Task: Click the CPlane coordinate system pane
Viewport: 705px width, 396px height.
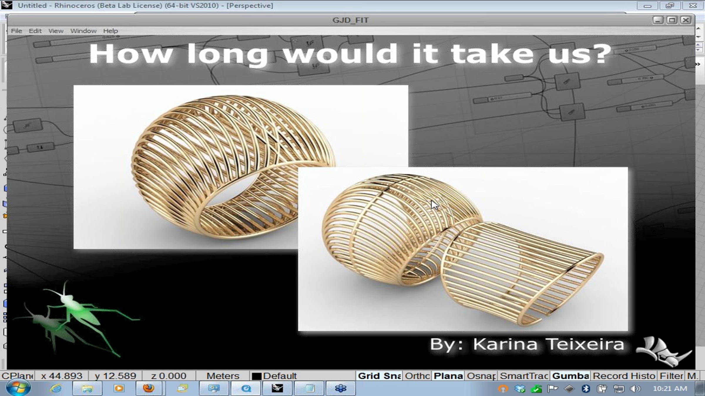Action: pyautogui.click(x=17, y=376)
